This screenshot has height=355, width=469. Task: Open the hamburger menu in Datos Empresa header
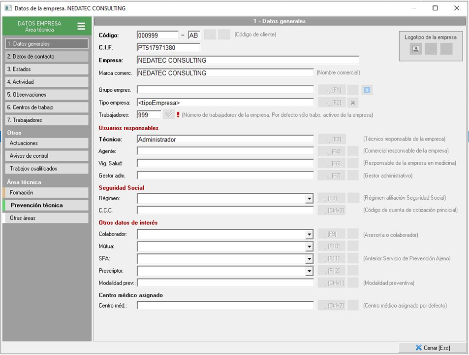point(81,26)
